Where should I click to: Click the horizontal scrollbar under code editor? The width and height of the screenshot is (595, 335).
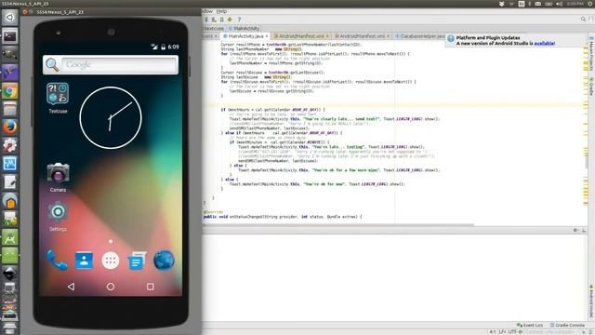click(338, 225)
